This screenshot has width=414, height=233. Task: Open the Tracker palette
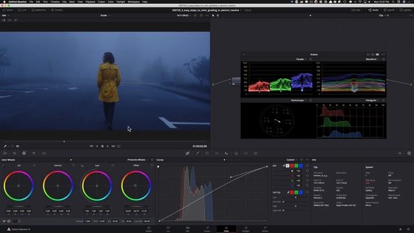[217, 153]
